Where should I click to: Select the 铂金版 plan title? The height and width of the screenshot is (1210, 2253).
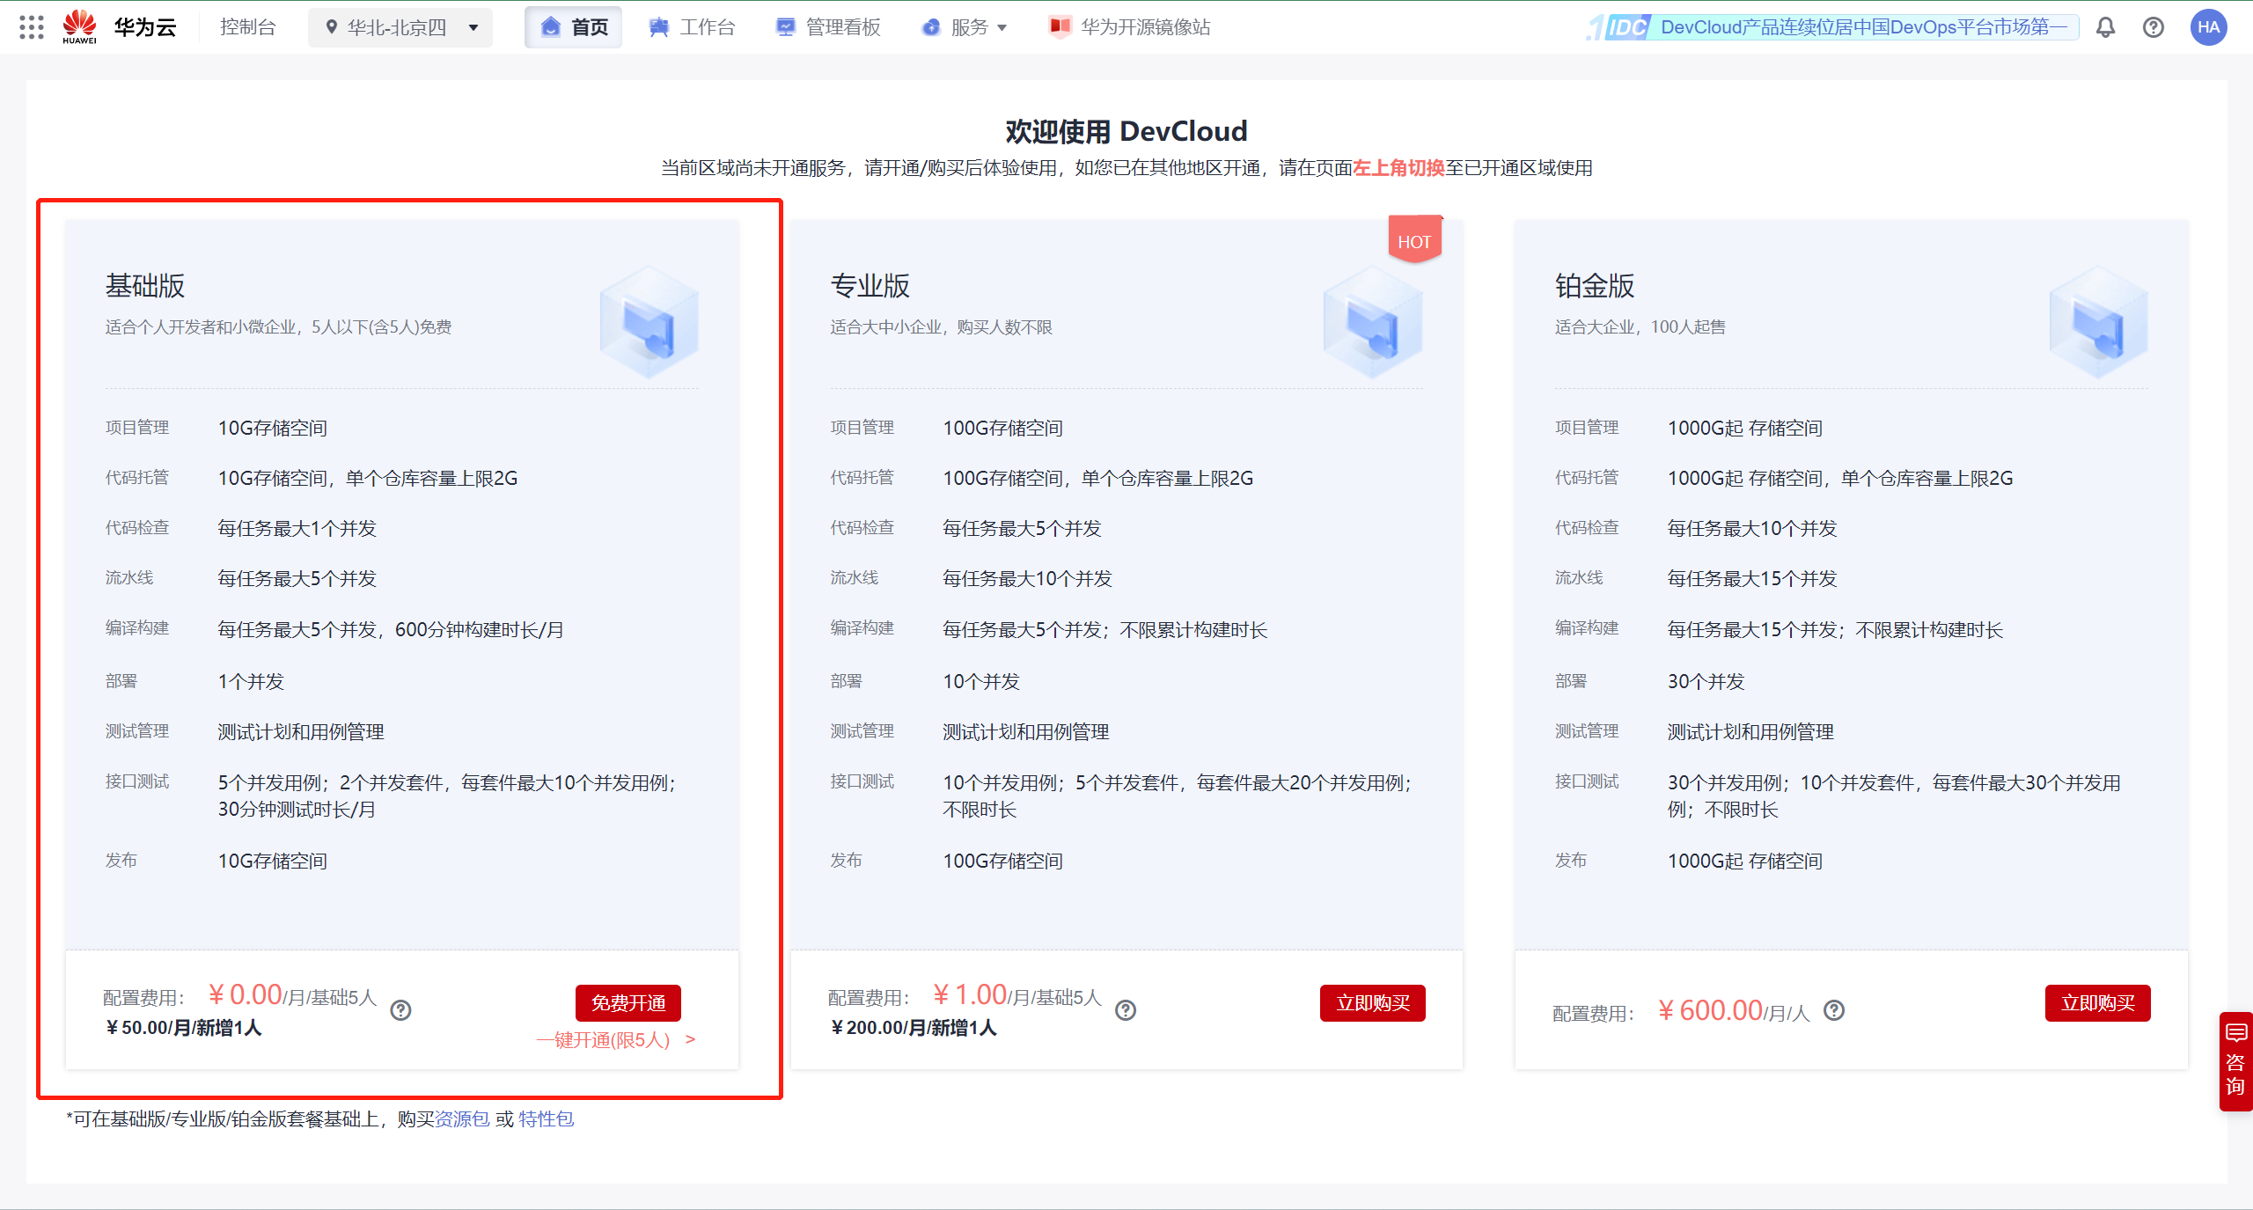tap(1595, 285)
